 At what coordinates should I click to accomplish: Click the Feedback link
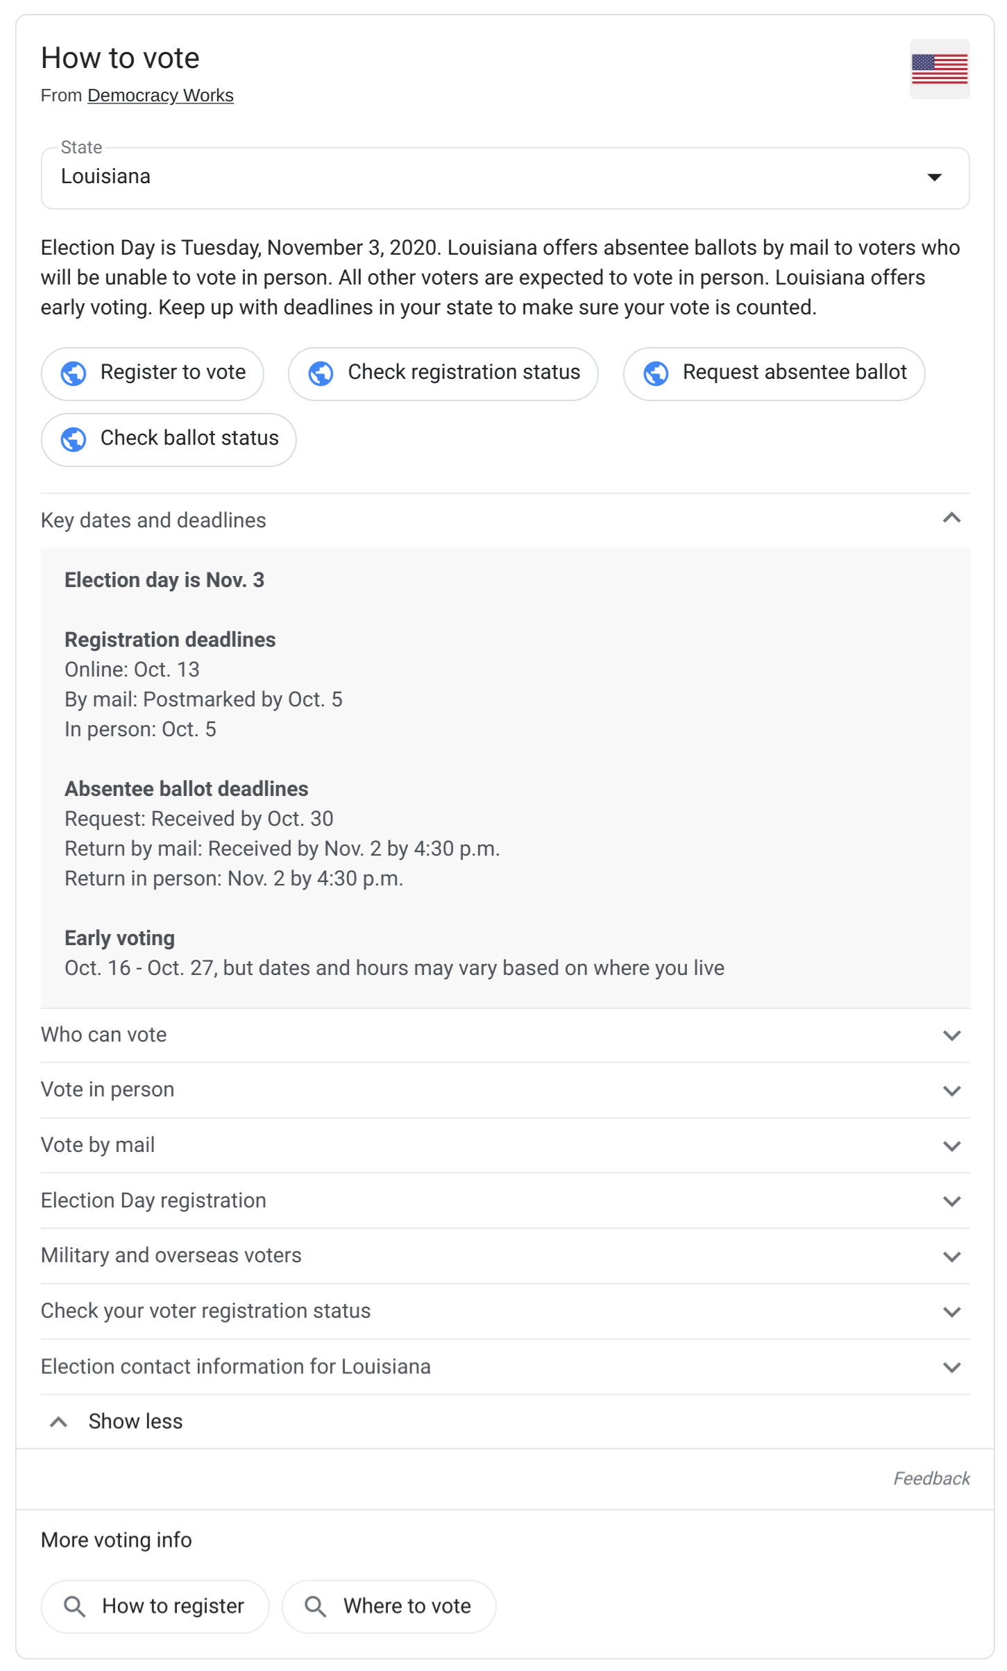point(931,1479)
